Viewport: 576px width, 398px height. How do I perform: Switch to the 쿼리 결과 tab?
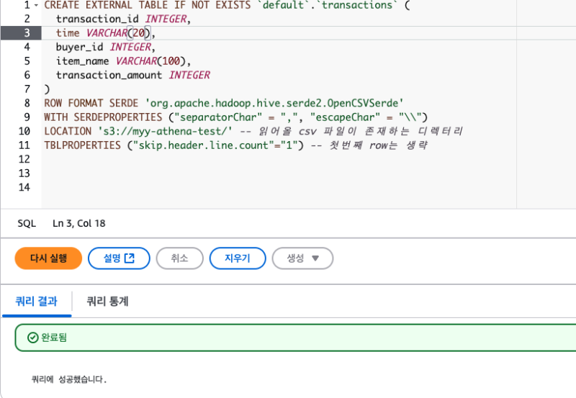(36, 302)
